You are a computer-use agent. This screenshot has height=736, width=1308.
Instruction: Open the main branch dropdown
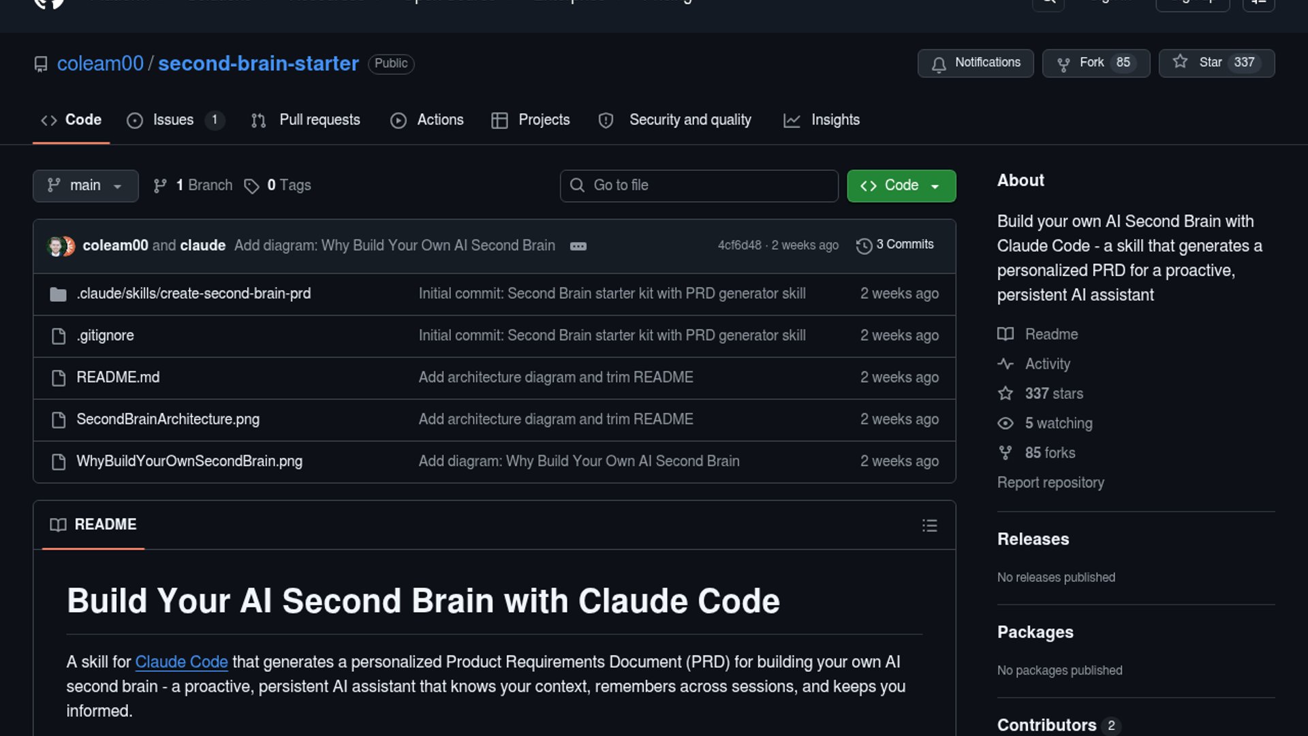[x=85, y=185]
